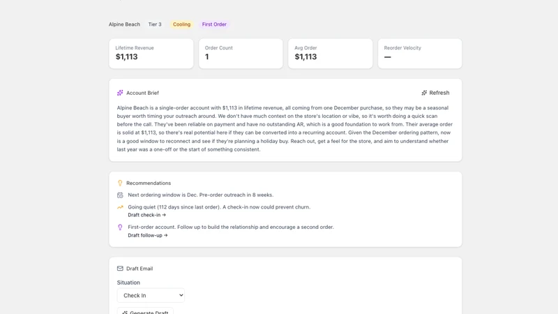Open the Draft follow-up link
The height and width of the screenshot is (314, 558).
148,235
